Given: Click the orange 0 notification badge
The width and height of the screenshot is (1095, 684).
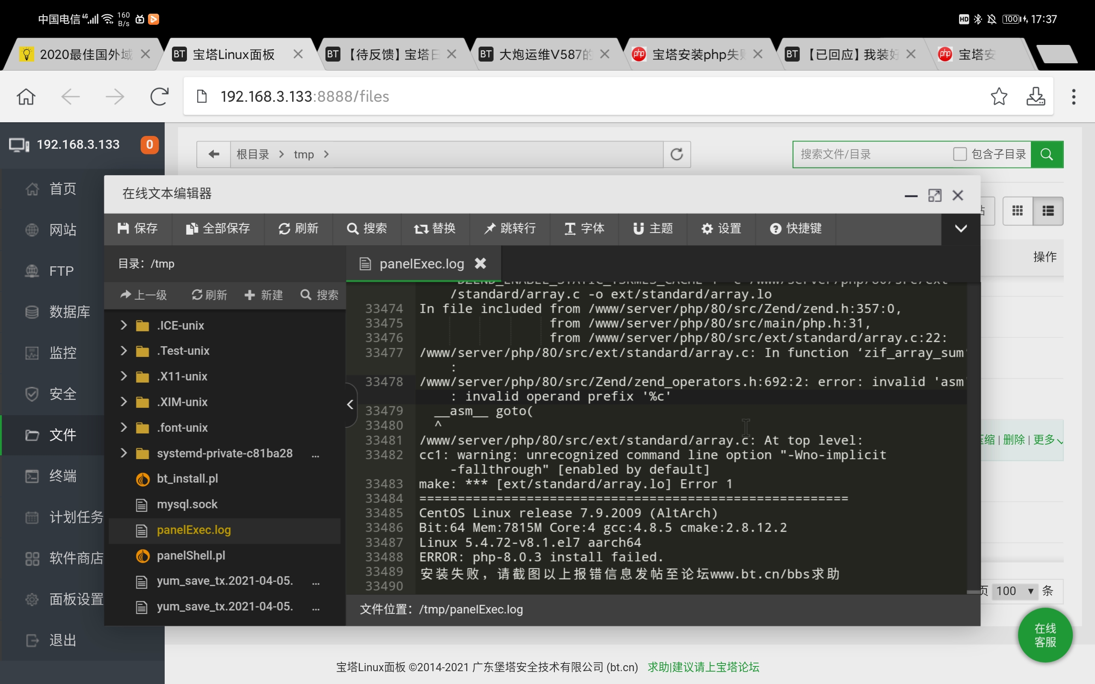Looking at the screenshot, I should point(149,145).
